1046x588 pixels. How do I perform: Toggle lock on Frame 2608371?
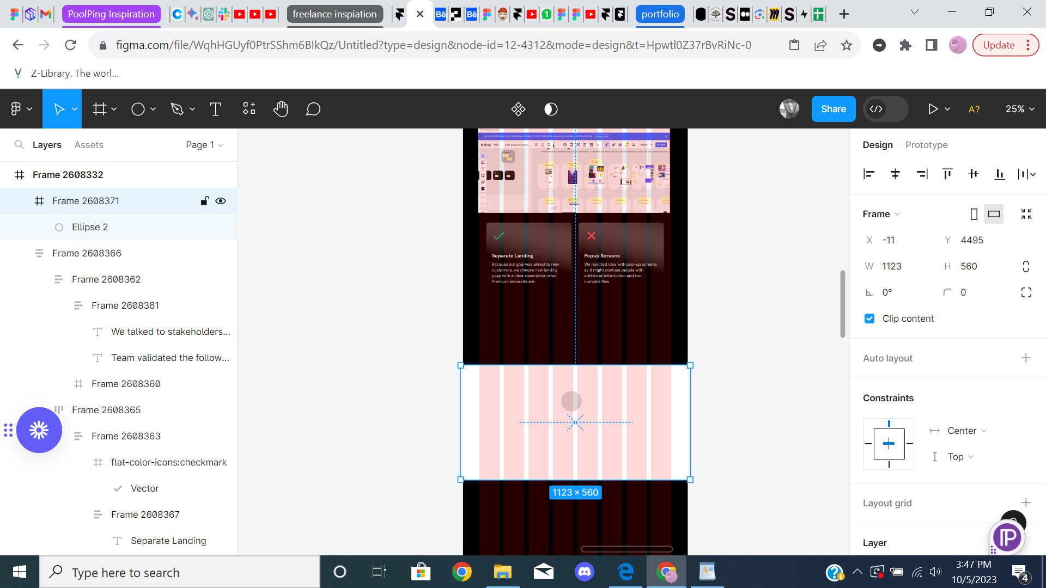(x=205, y=201)
